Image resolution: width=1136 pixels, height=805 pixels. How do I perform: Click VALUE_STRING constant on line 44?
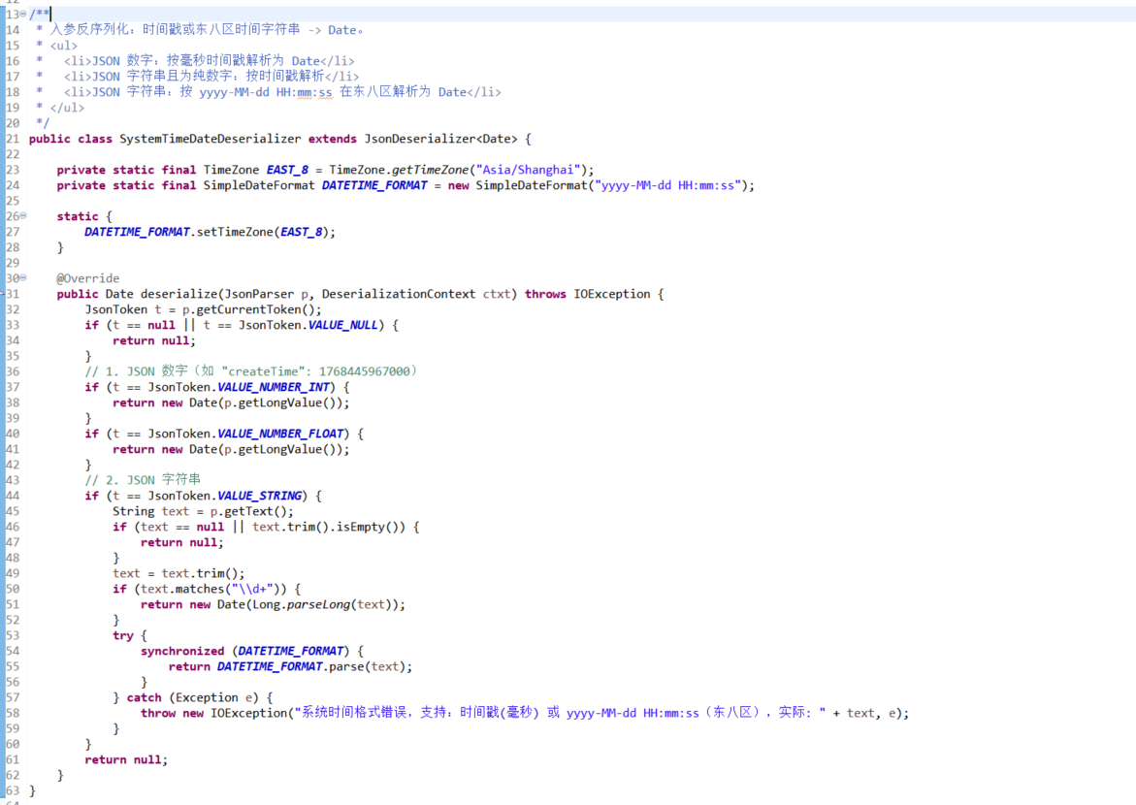click(x=259, y=496)
